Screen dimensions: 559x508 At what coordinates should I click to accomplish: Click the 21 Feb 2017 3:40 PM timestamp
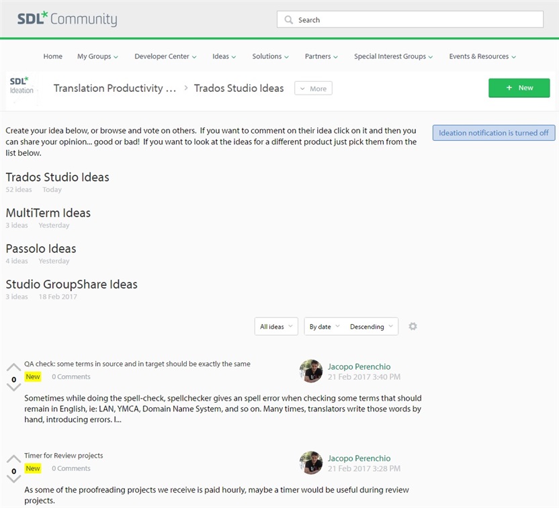point(364,376)
